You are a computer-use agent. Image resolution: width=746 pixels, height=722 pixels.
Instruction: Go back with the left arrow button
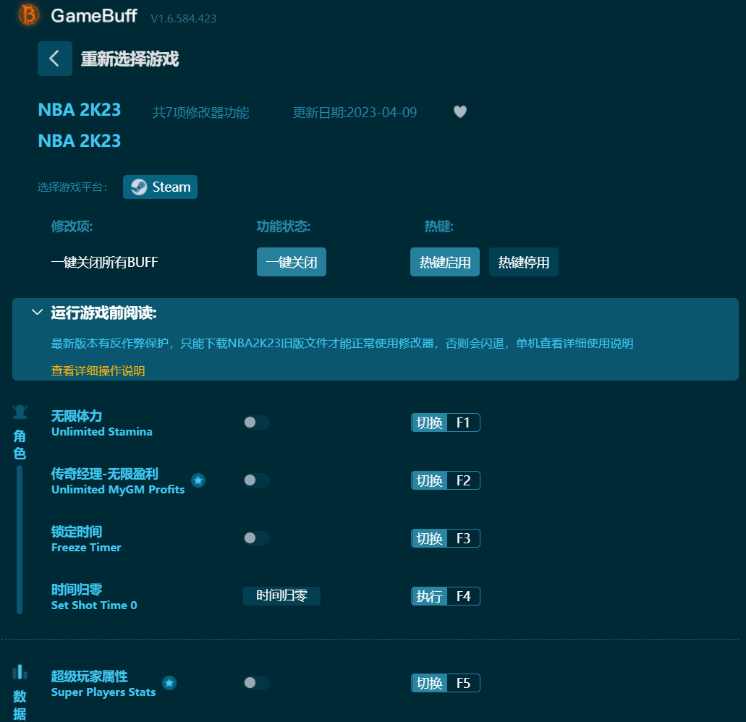[x=55, y=59]
